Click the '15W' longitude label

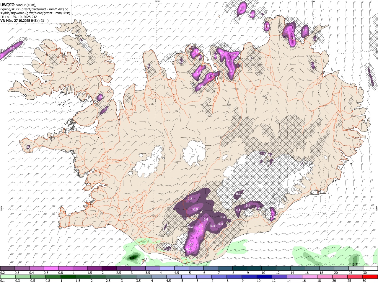click(x=313, y=1)
